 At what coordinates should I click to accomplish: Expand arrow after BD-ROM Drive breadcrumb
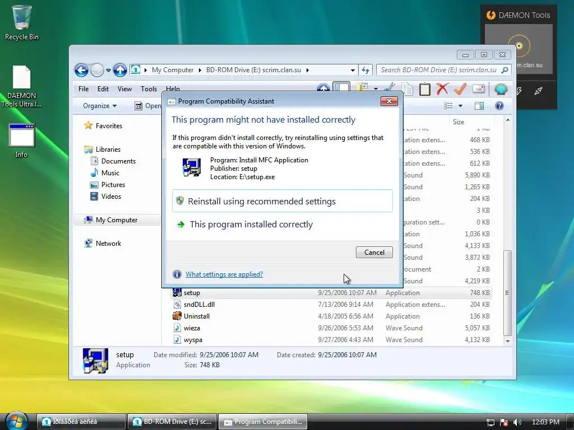pos(308,70)
